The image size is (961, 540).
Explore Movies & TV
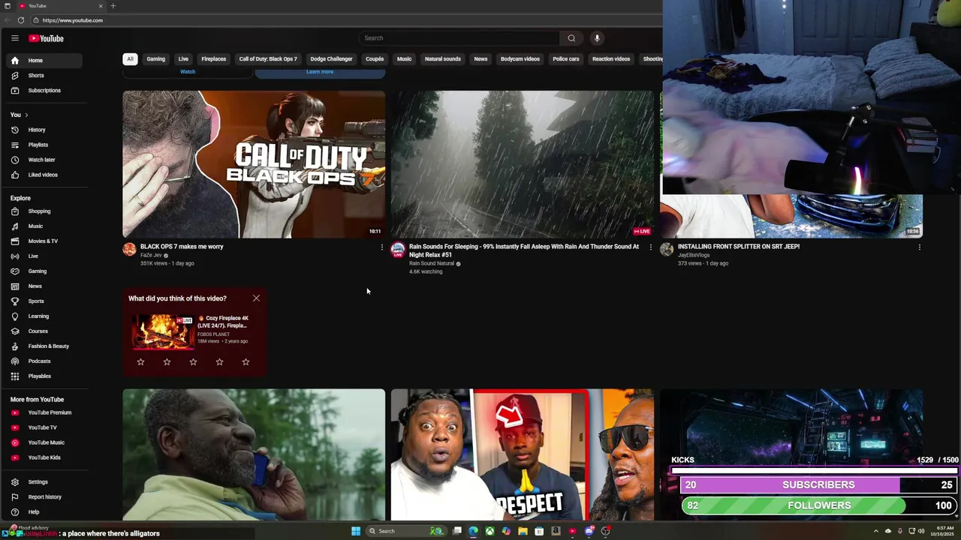[43, 241]
